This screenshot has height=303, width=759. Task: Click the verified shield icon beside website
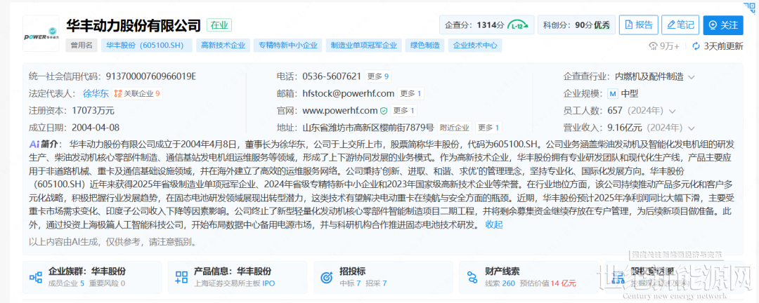pos(384,111)
